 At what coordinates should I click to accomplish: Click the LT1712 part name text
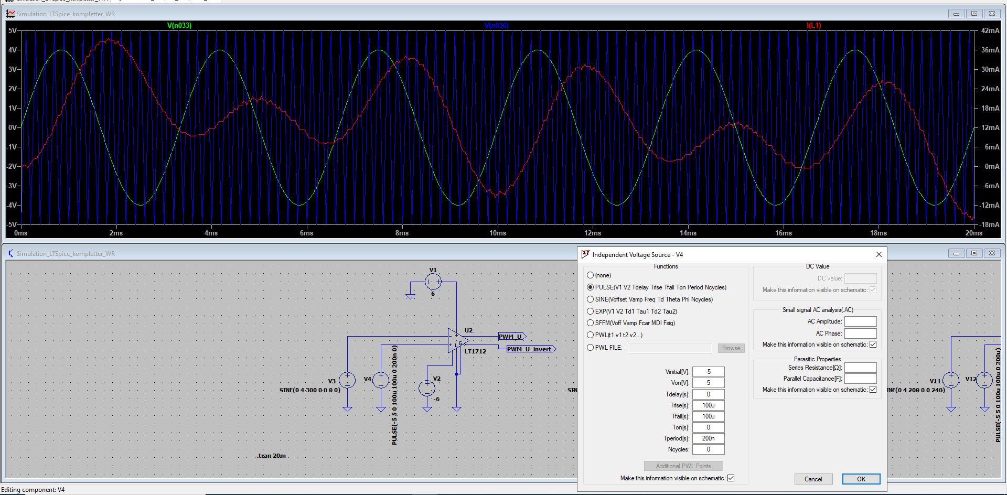[475, 351]
